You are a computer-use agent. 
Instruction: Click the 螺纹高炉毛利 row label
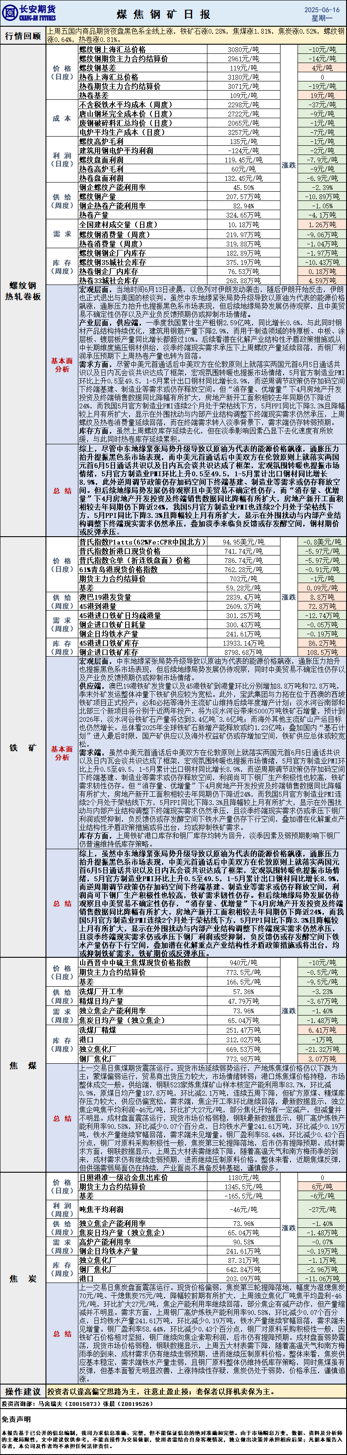[x=101, y=141]
